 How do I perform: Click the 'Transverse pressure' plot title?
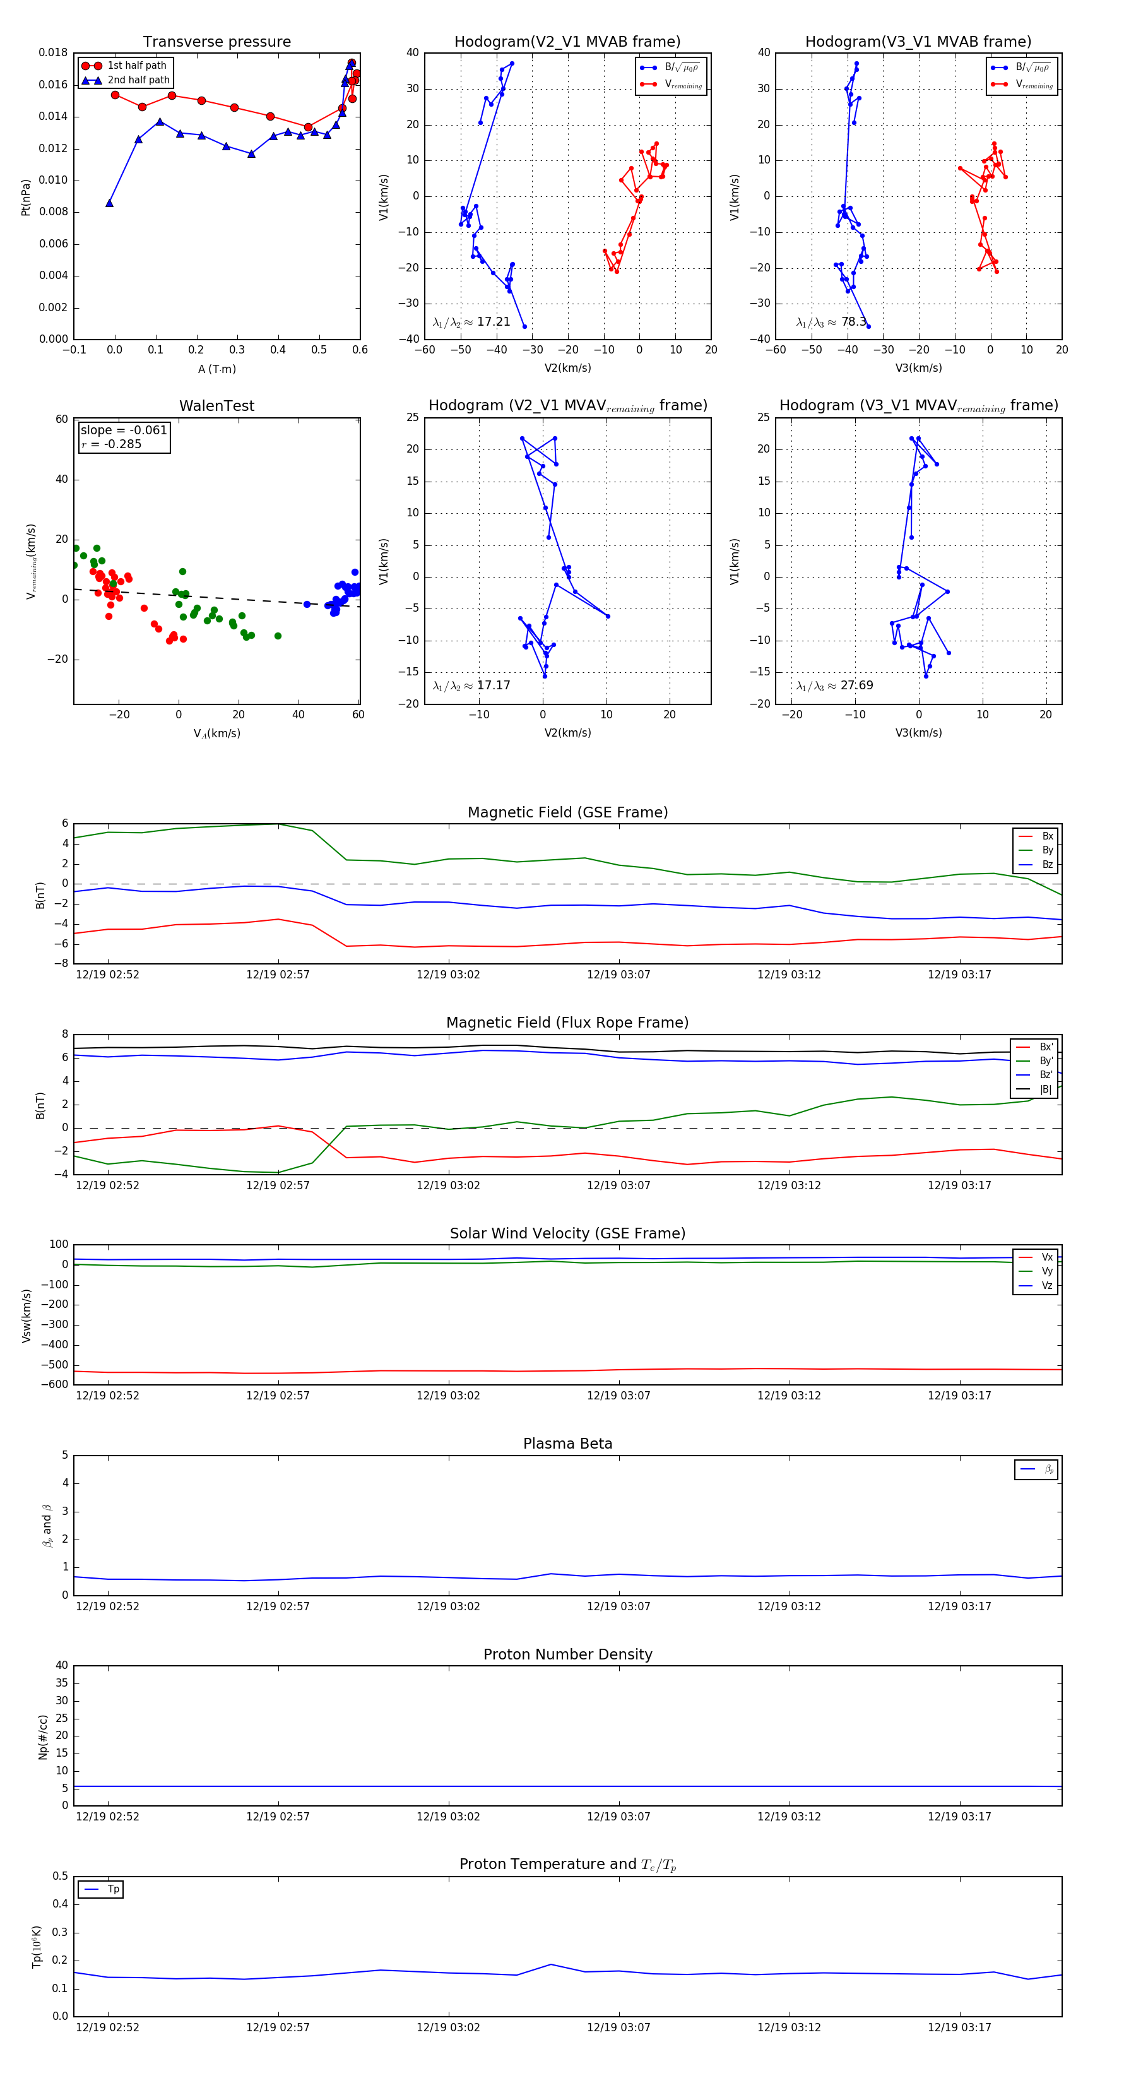point(216,42)
